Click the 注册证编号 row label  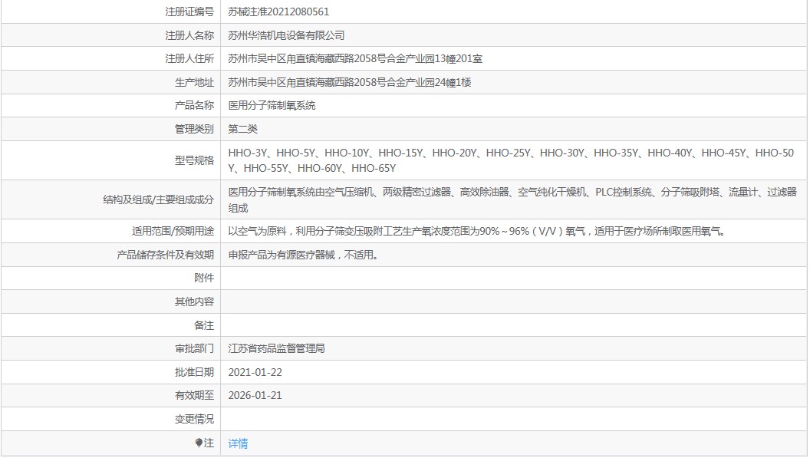(x=189, y=12)
